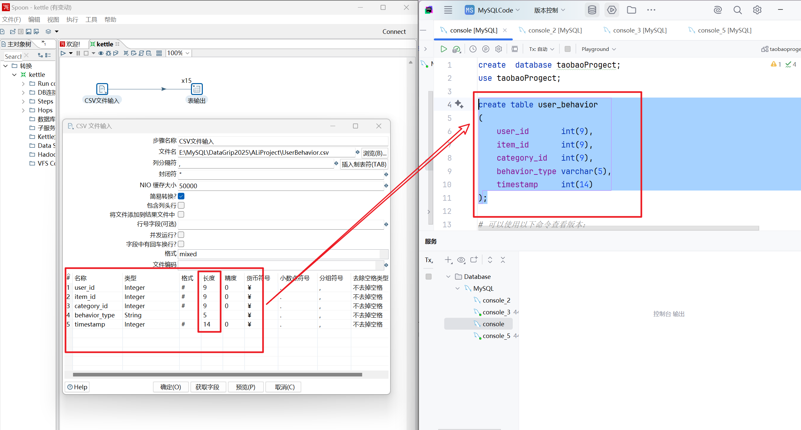Image resolution: width=801 pixels, height=430 pixels.
Task: Uncheck the 简易转换 checkbox
Action: click(181, 196)
